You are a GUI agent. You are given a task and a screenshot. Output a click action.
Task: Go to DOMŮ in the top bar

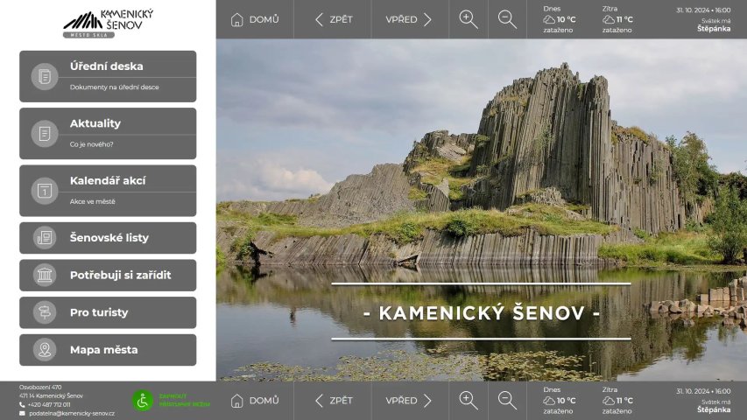[255, 19]
